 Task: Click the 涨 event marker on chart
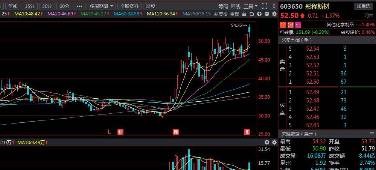[x=247, y=132]
